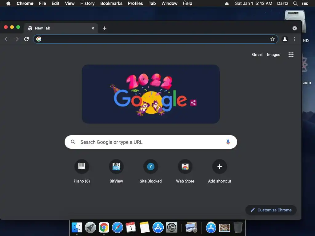Image resolution: width=315 pixels, height=236 pixels.
Task: Open the Apple menu
Action: coord(8,3)
